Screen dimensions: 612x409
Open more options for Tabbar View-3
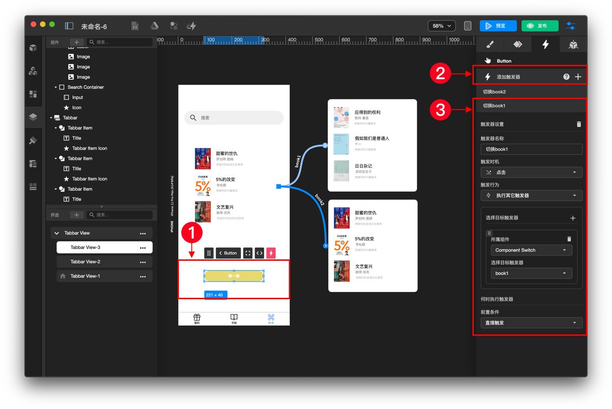[x=143, y=248]
